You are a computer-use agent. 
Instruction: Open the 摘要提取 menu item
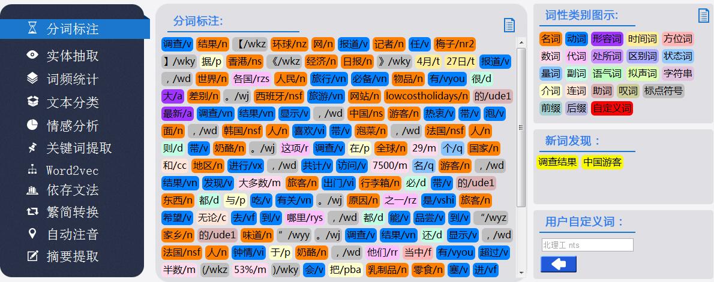pyautogui.click(x=73, y=256)
